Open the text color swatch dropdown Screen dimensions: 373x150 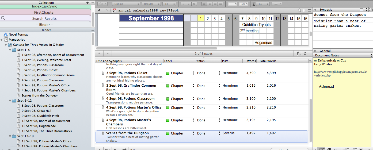232,4
